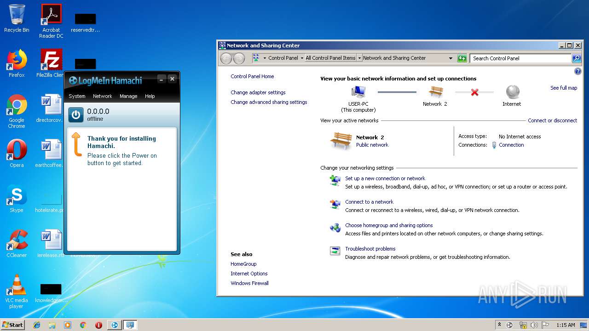This screenshot has width=589, height=331.
Task: Open Internet Explorer from taskbar
Action: point(37,325)
